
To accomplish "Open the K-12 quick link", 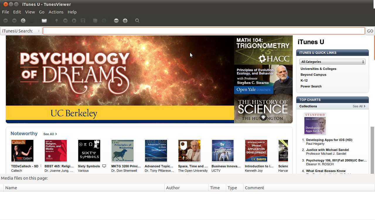I will point(304,80).
